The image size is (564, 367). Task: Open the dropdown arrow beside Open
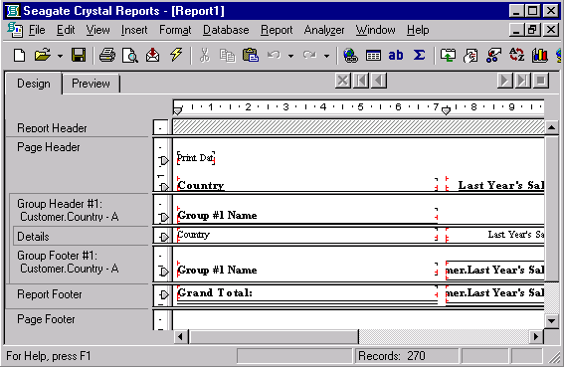click(60, 56)
